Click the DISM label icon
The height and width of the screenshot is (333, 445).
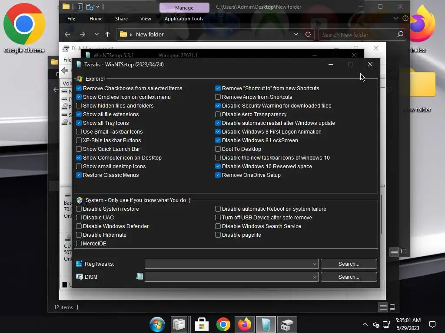tap(79, 277)
